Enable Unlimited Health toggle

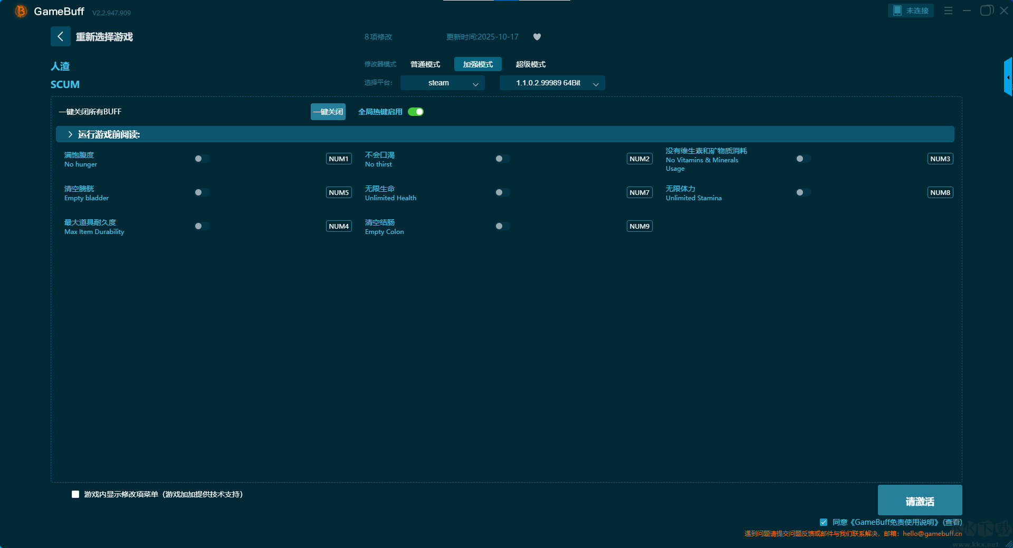502,192
